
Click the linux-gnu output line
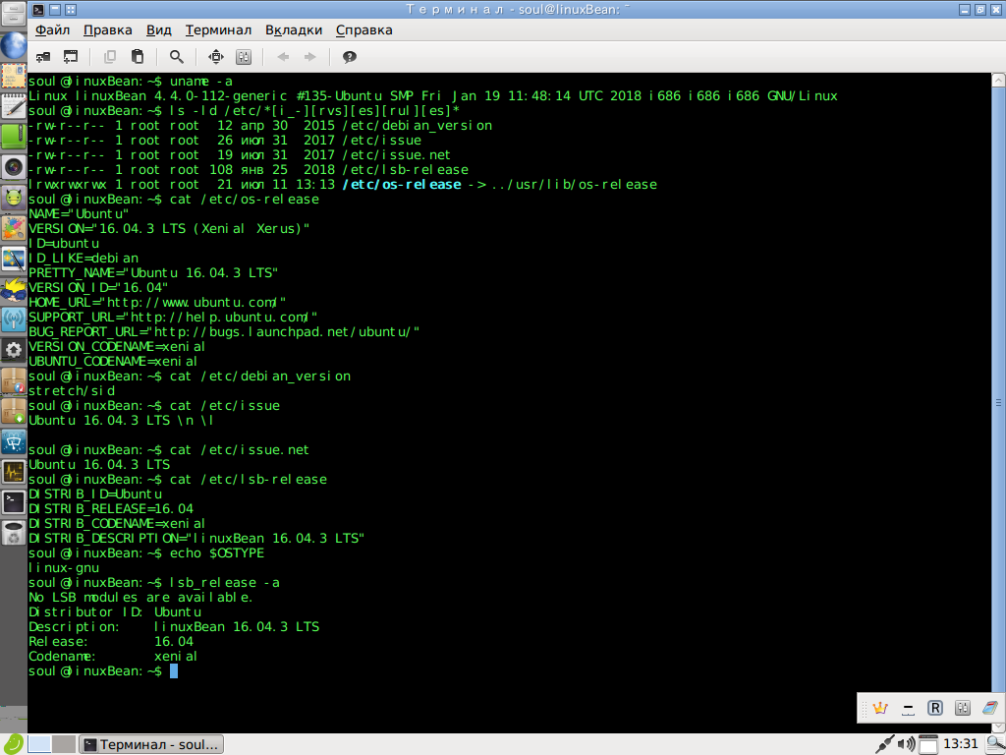point(64,568)
